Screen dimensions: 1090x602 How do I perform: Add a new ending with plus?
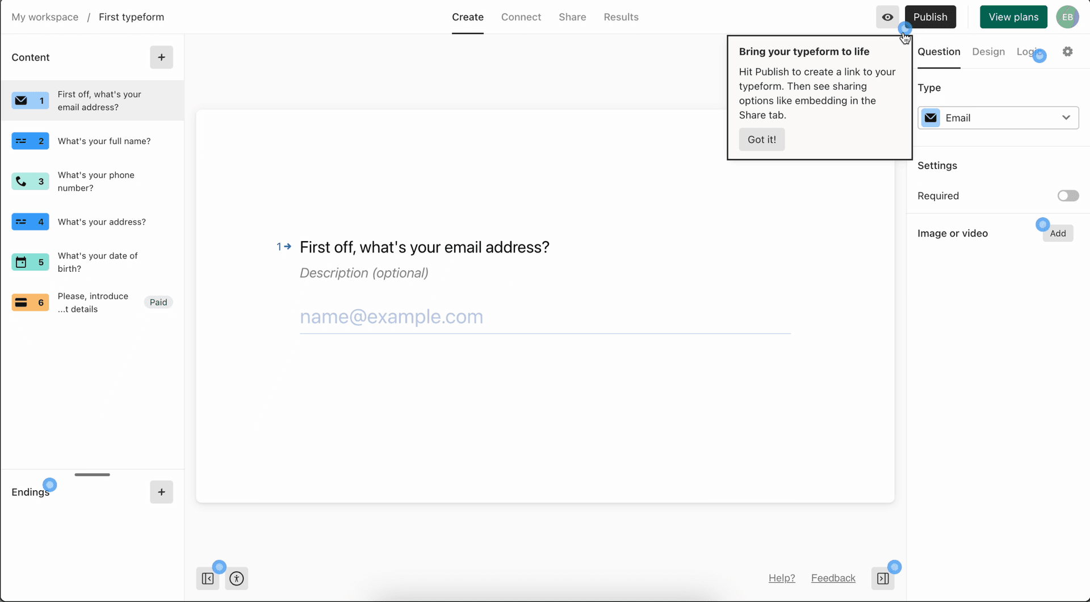tap(161, 492)
